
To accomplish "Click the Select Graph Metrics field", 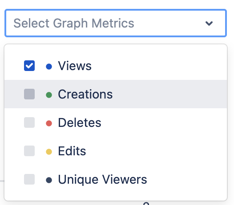I will coord(116,23).
